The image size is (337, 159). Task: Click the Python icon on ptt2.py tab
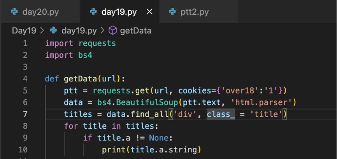172,12
